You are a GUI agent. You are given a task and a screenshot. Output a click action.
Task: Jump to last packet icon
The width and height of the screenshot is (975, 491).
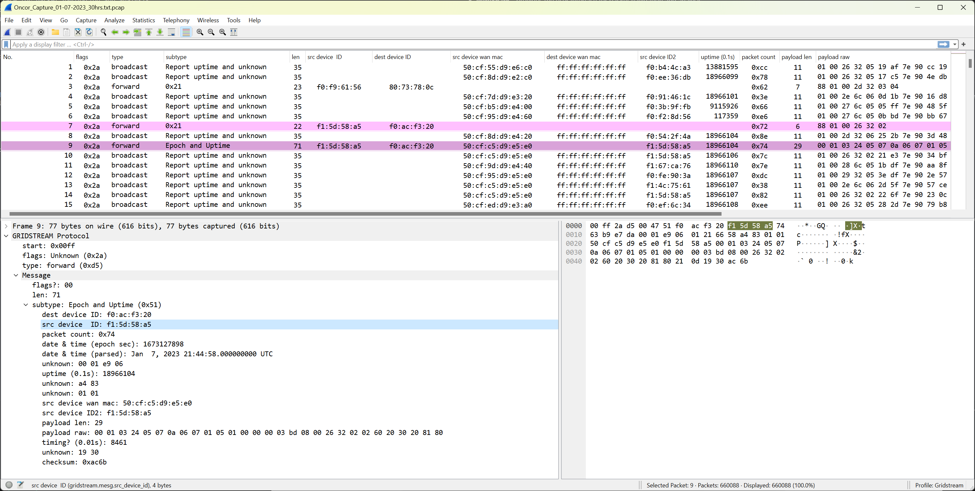[x=160, y=32]
